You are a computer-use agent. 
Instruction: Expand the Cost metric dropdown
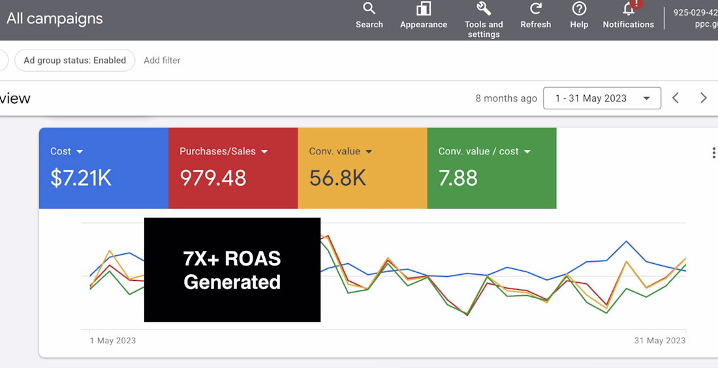tap(80, 151)
